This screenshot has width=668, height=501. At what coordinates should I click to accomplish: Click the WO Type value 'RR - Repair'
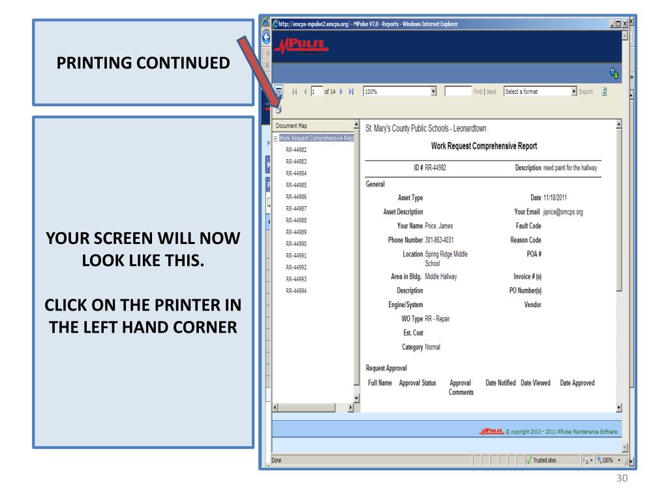pyautogui.click(x=437, y=319)
